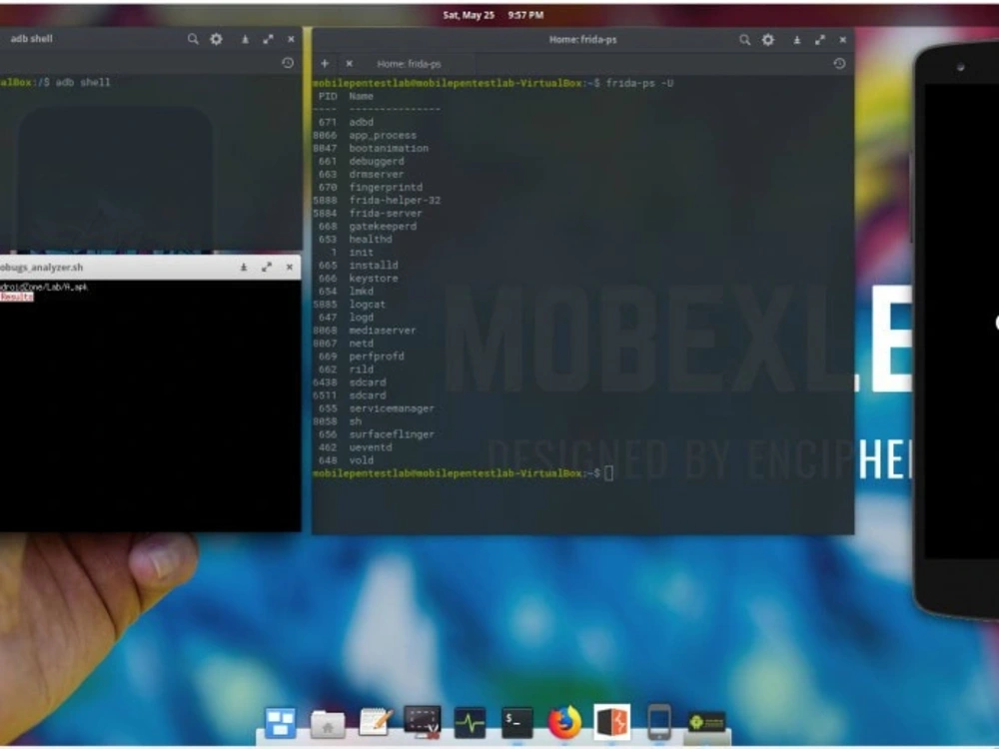Open the phone emulator icon in dock
The image size is (999, 749).
click(x=659, y=722)
